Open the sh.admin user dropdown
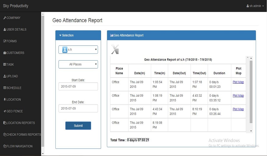This screenshot has width=267, height=156. pyautogui.click(x=255, y=6)
